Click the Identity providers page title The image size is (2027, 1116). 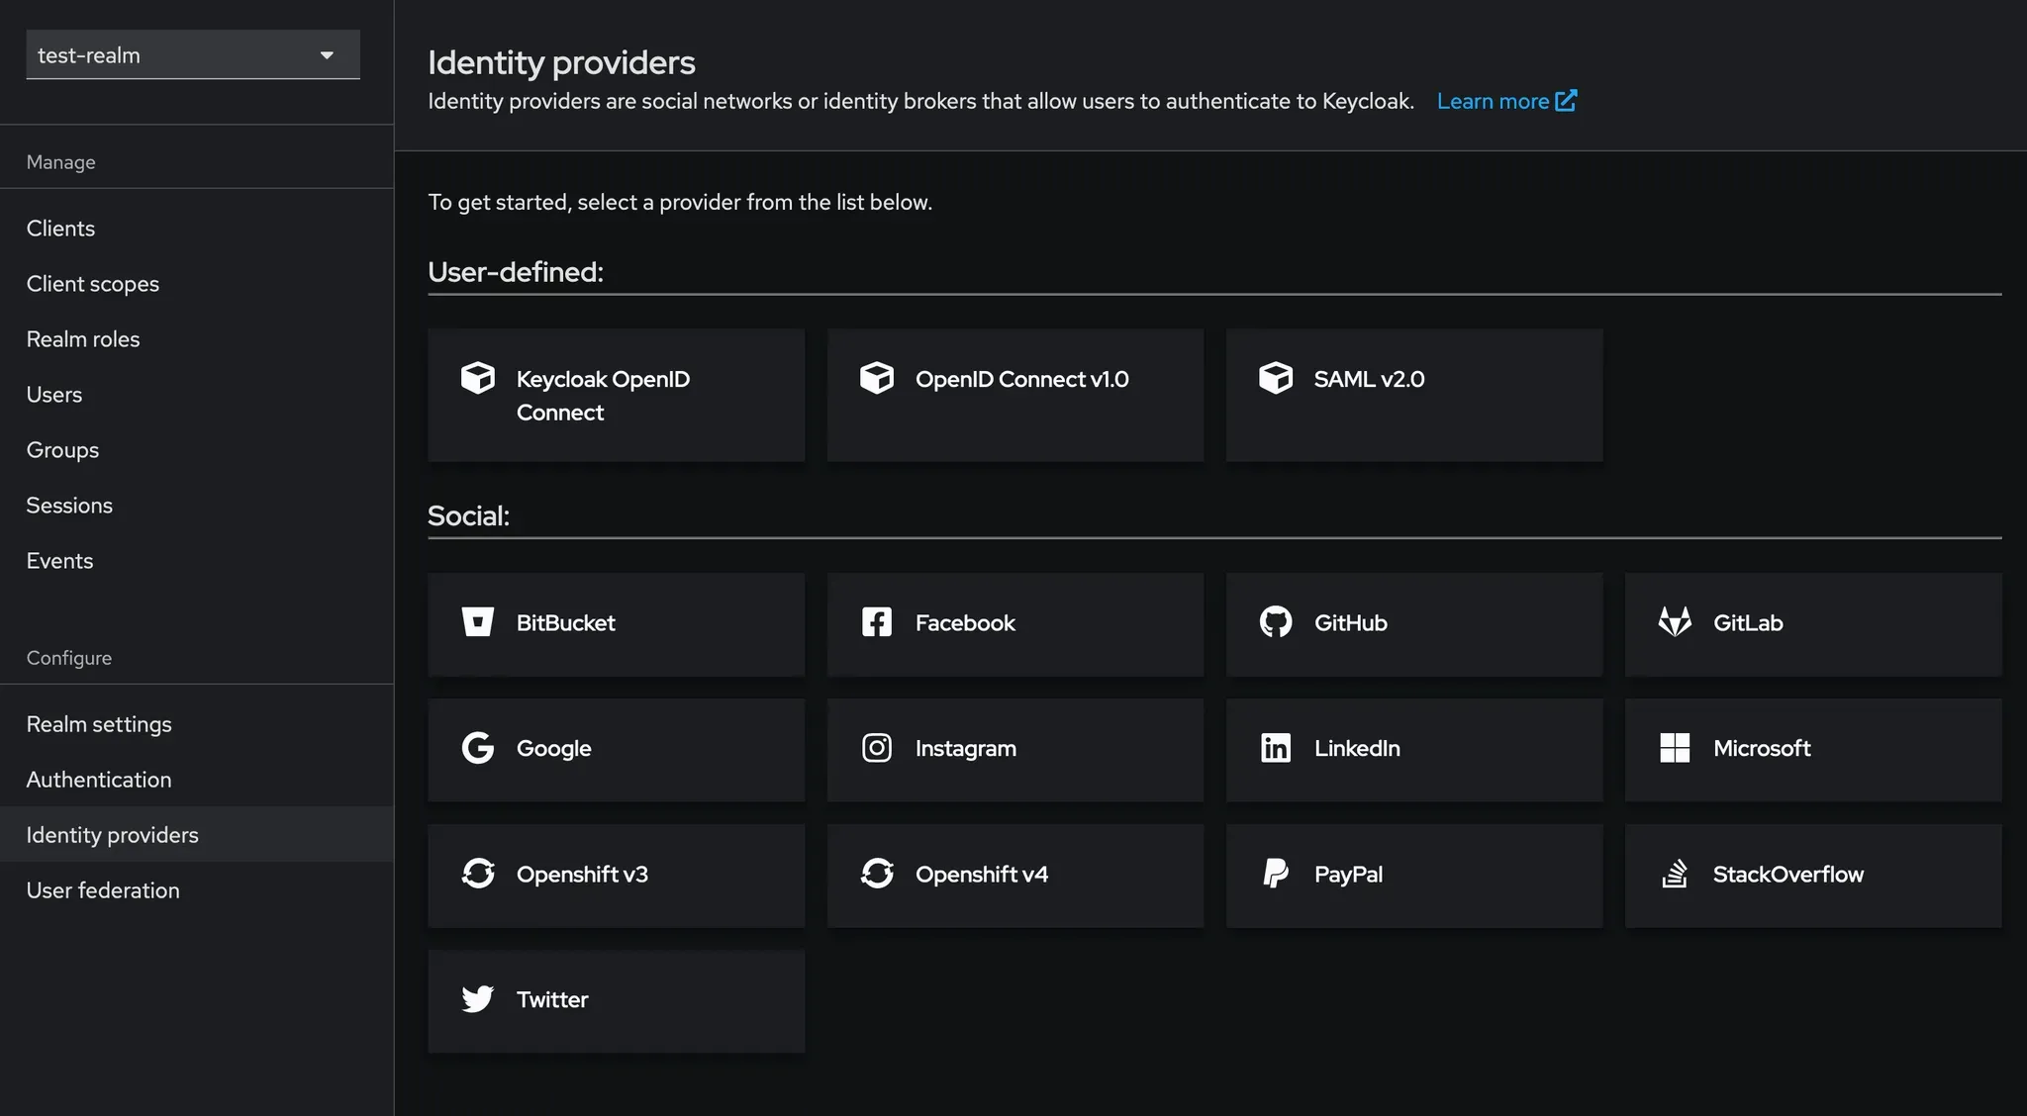click(x=561, y=62)
